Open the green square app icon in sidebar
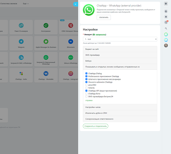171x154 pixels. click(166, 35)
